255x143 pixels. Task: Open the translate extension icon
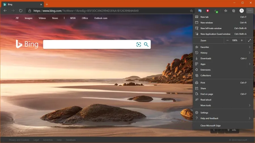point(200,11)
